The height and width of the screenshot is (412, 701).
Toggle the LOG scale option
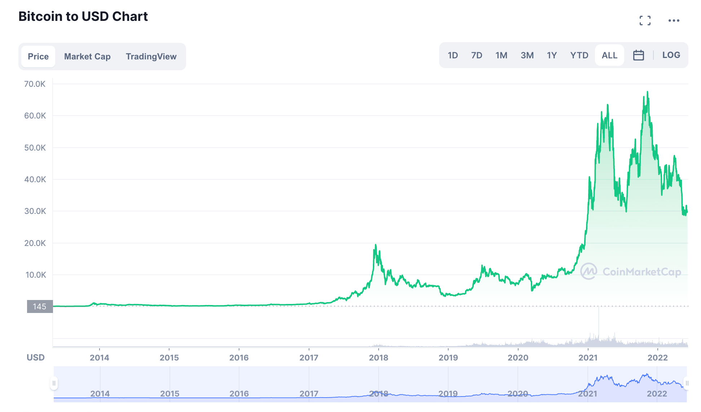coord(671,55)
